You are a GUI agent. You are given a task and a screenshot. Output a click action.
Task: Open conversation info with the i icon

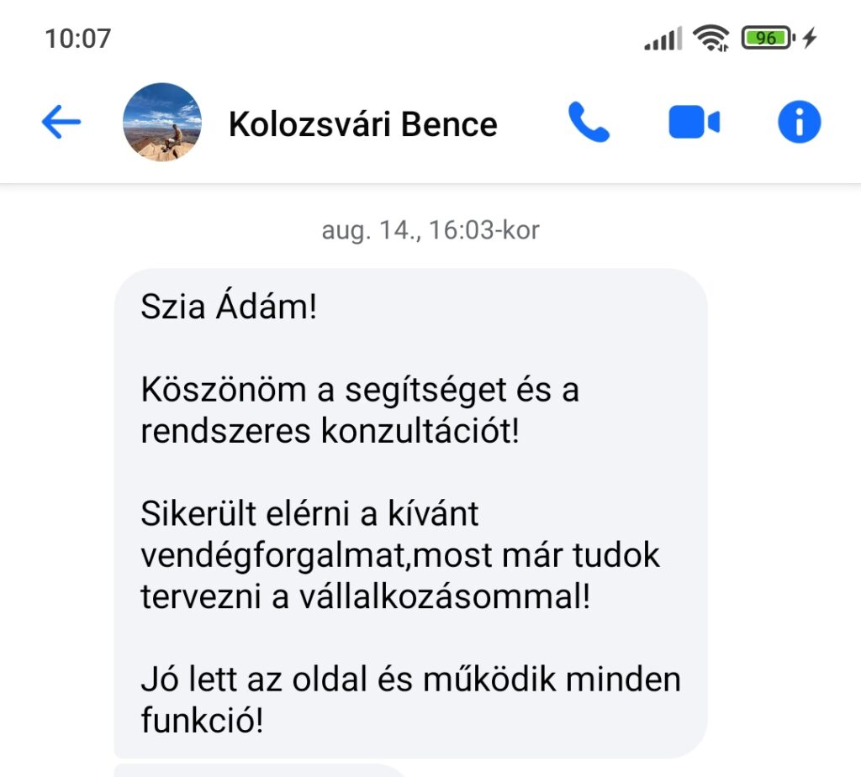click(799, 123)
